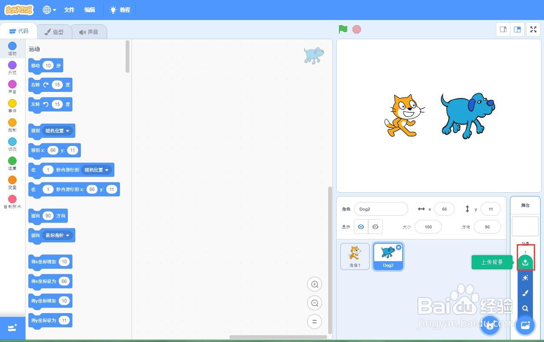Open the 面向 鼠标指针 dropdown
The image size is (544, 342).
coord(57,235)
